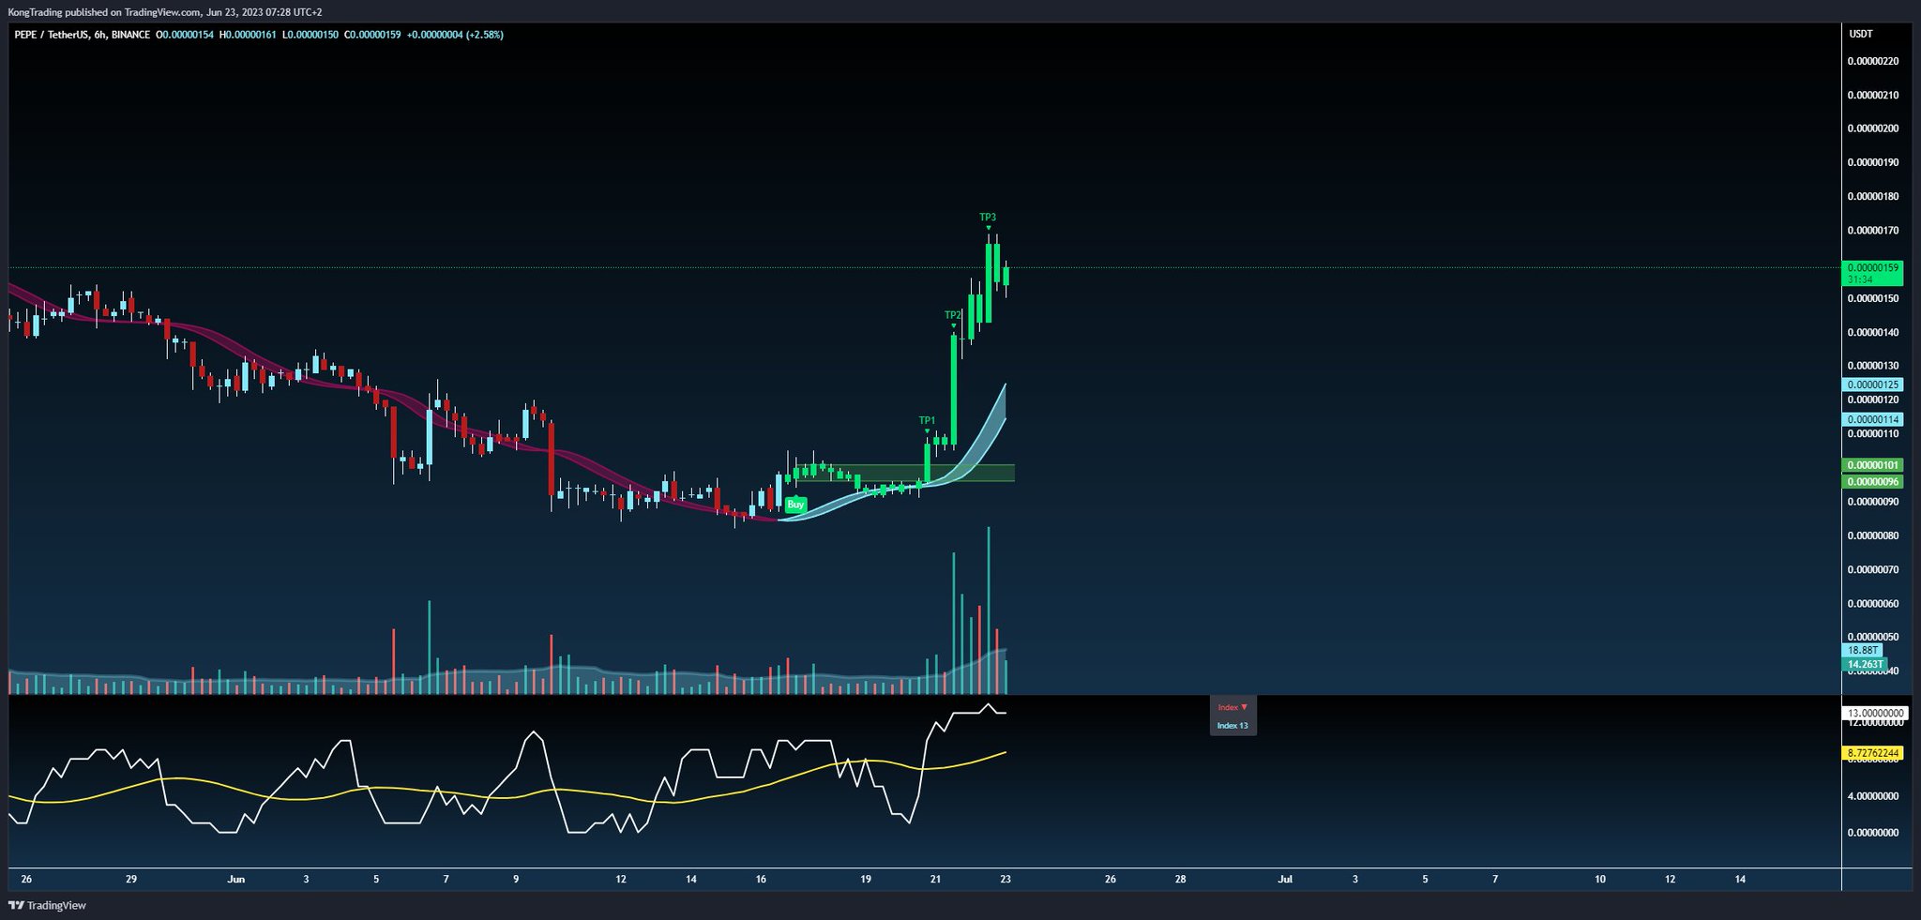Select the TP2 marker on the chart
1921x920 pixels.
coord(953,315)
